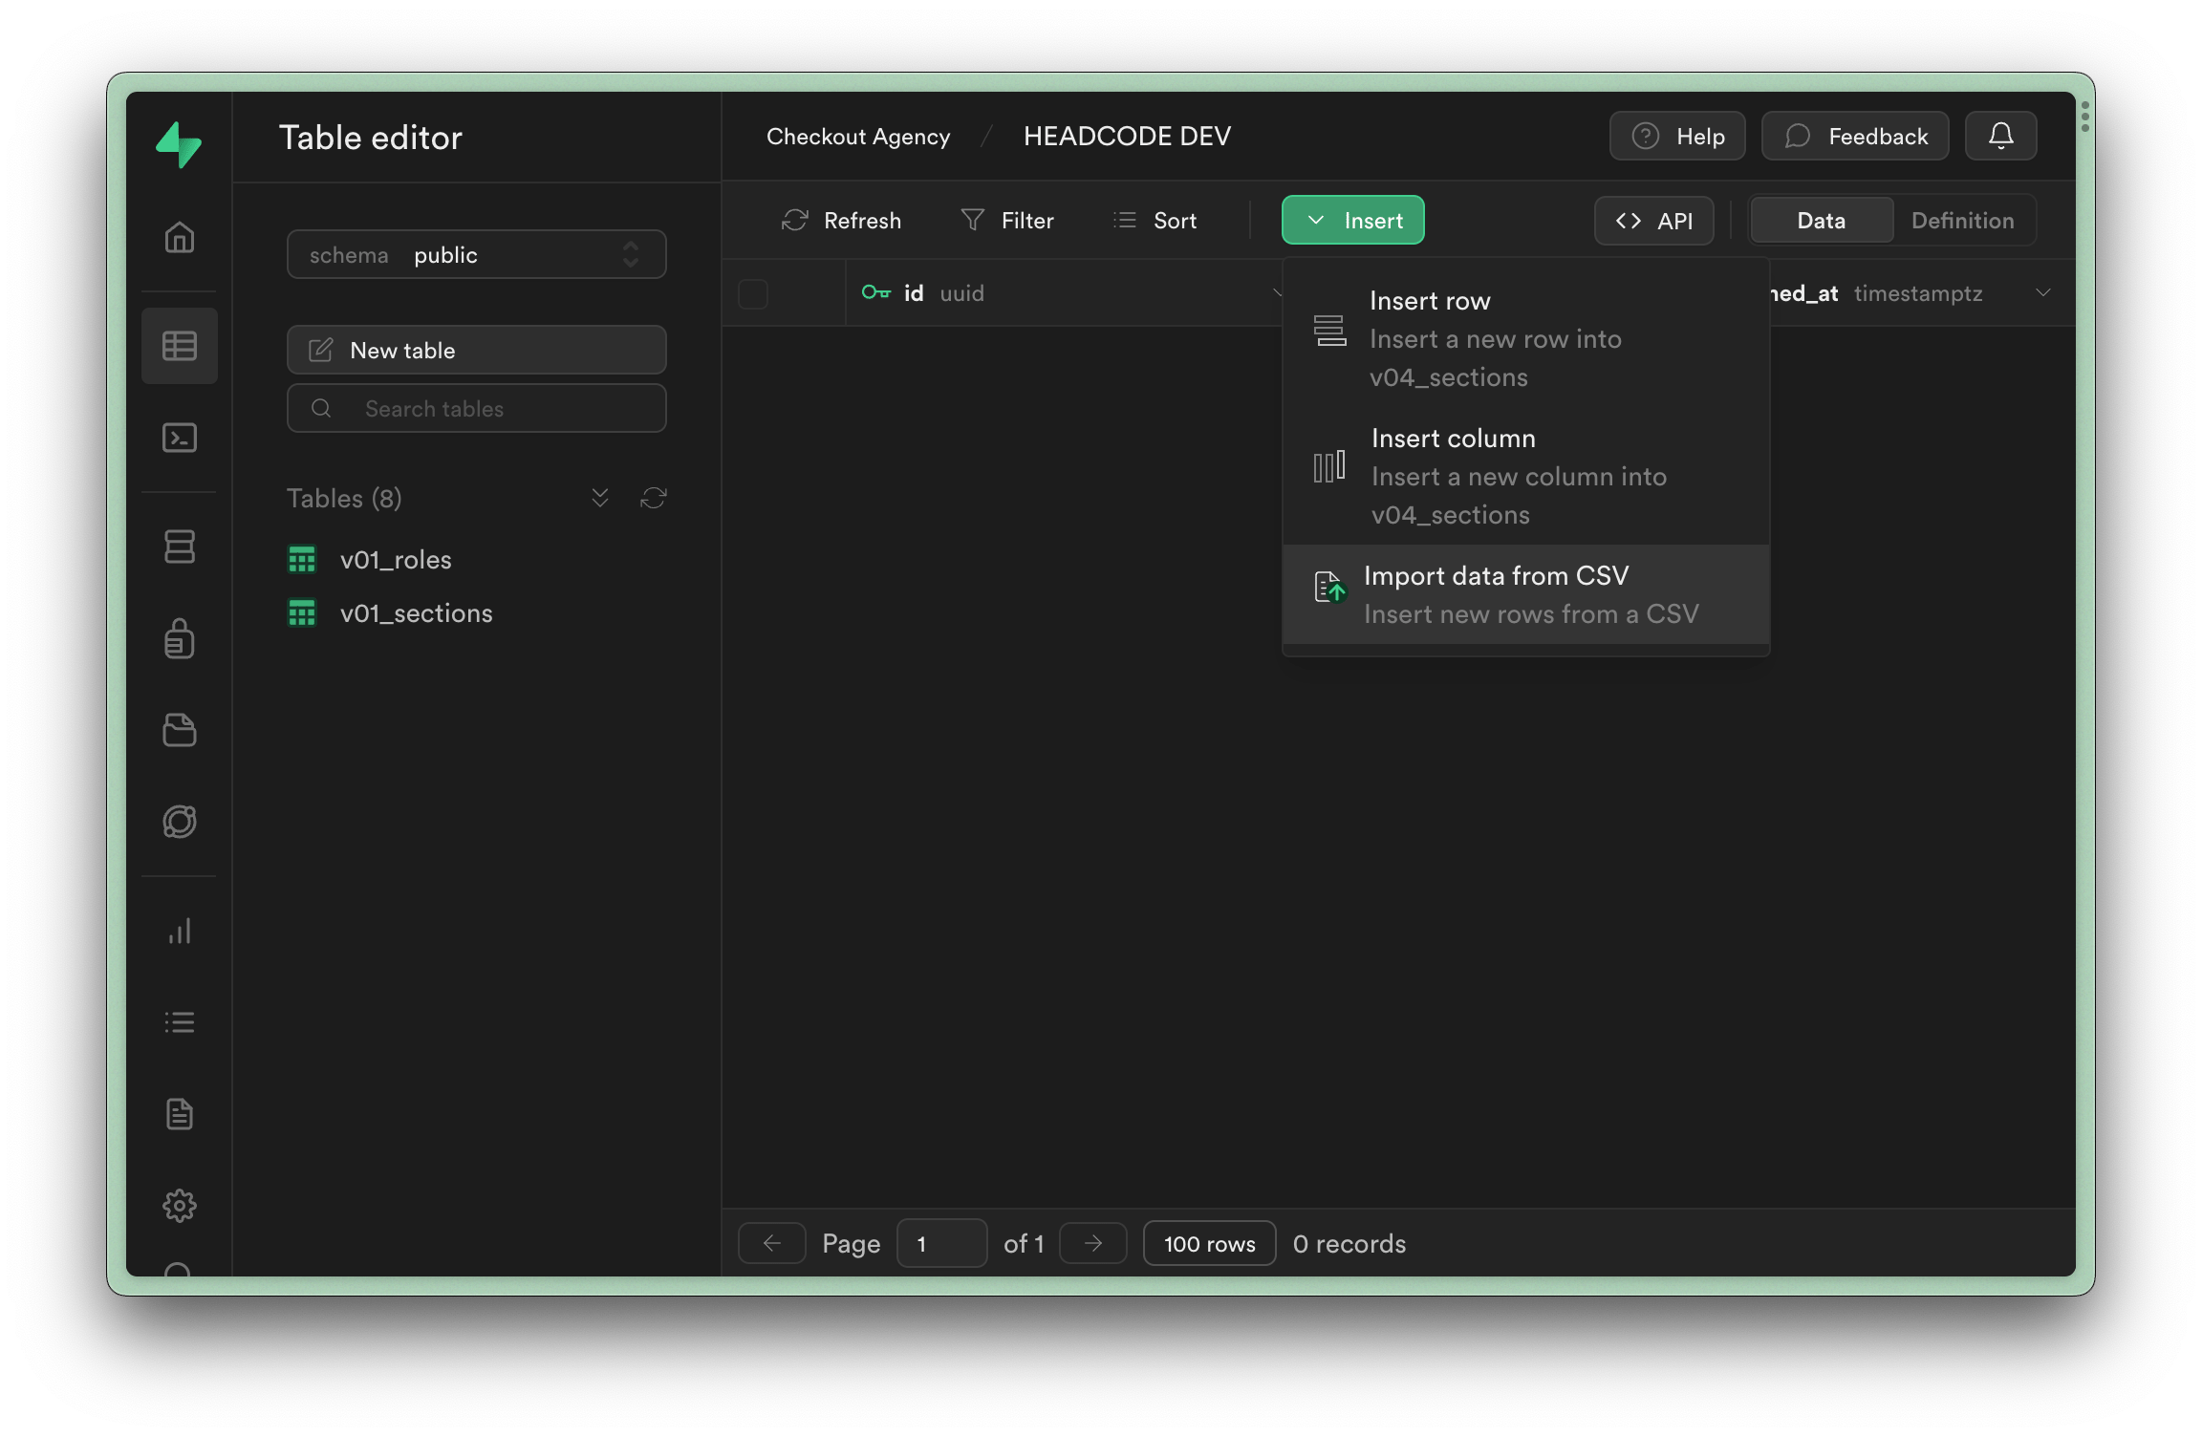Open project settings gear icon
Viewport: 2202px width, 1437px height.
pyautogui.click(x=180, y=1206)
